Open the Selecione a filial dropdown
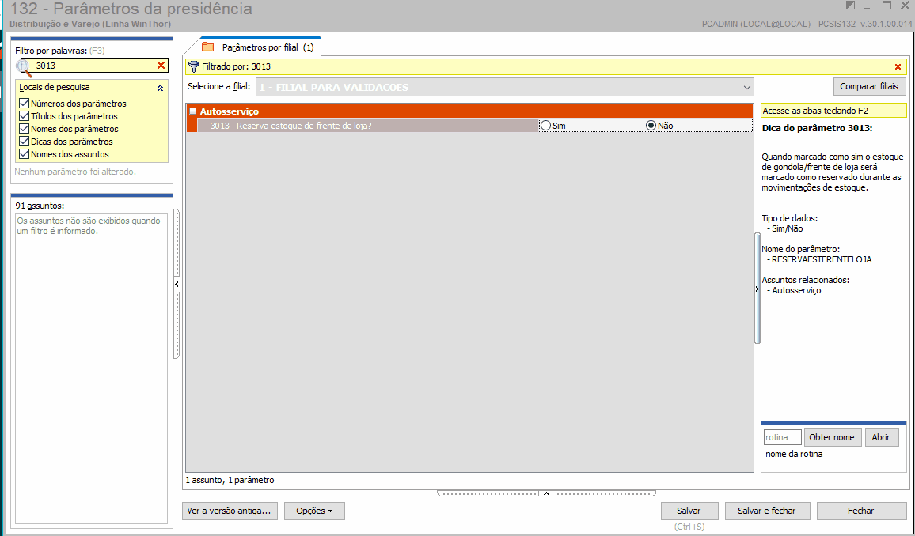 pyautogui.click(x=746, y=88)
